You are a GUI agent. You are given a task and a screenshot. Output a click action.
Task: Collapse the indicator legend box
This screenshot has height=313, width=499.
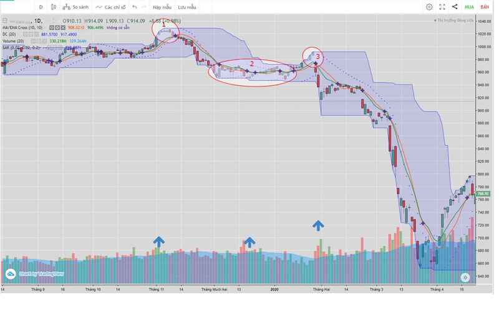click(x=5, y=21)
